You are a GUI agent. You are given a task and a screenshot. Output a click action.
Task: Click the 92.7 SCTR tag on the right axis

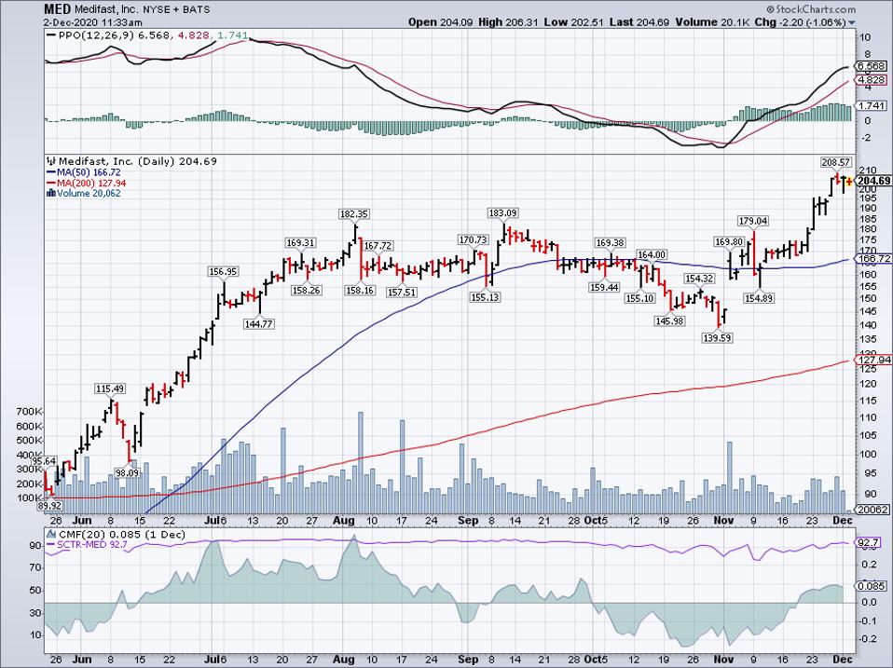[x=868, y=543]
